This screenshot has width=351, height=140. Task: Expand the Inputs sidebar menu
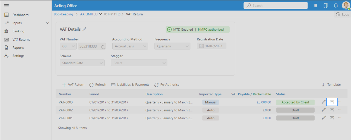point(47,23)
